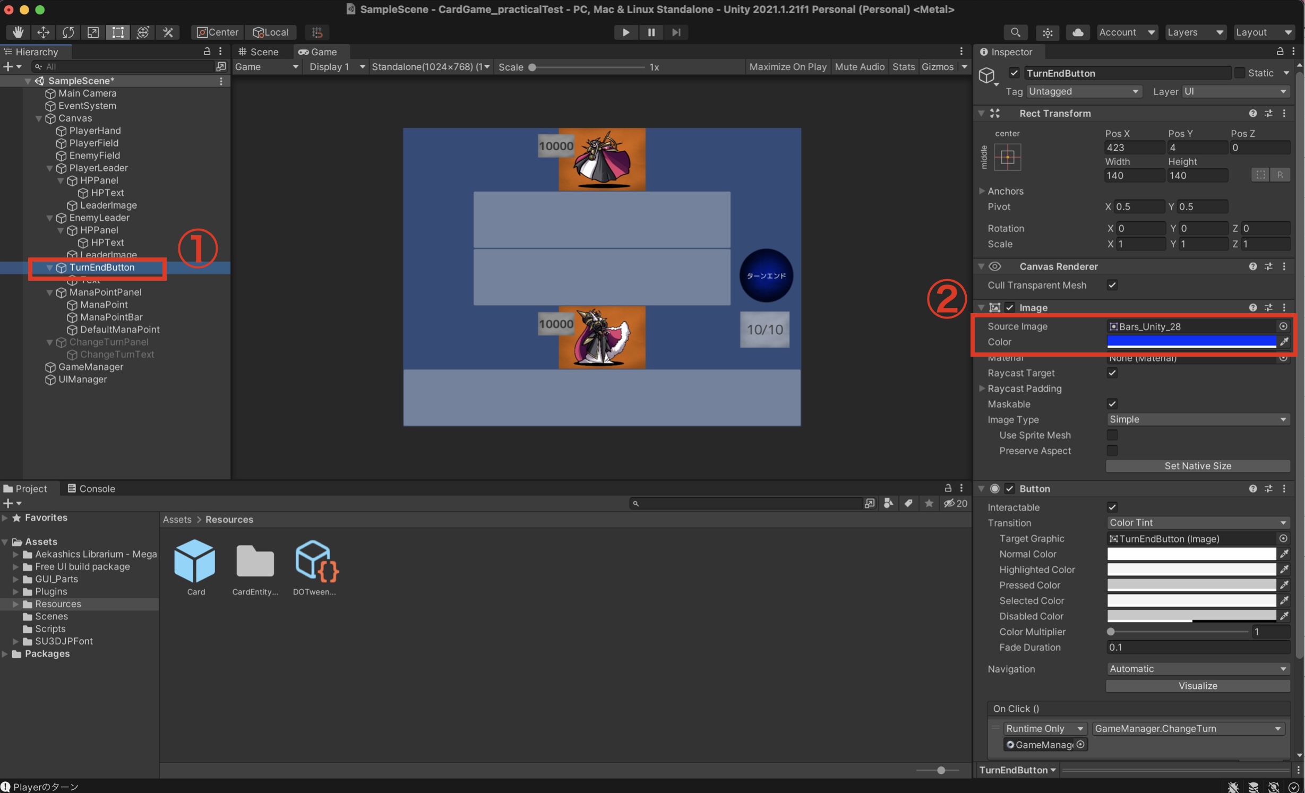
Task: Uncheck the Raycast Target checkbox
Action: [x=1112, y=373]
